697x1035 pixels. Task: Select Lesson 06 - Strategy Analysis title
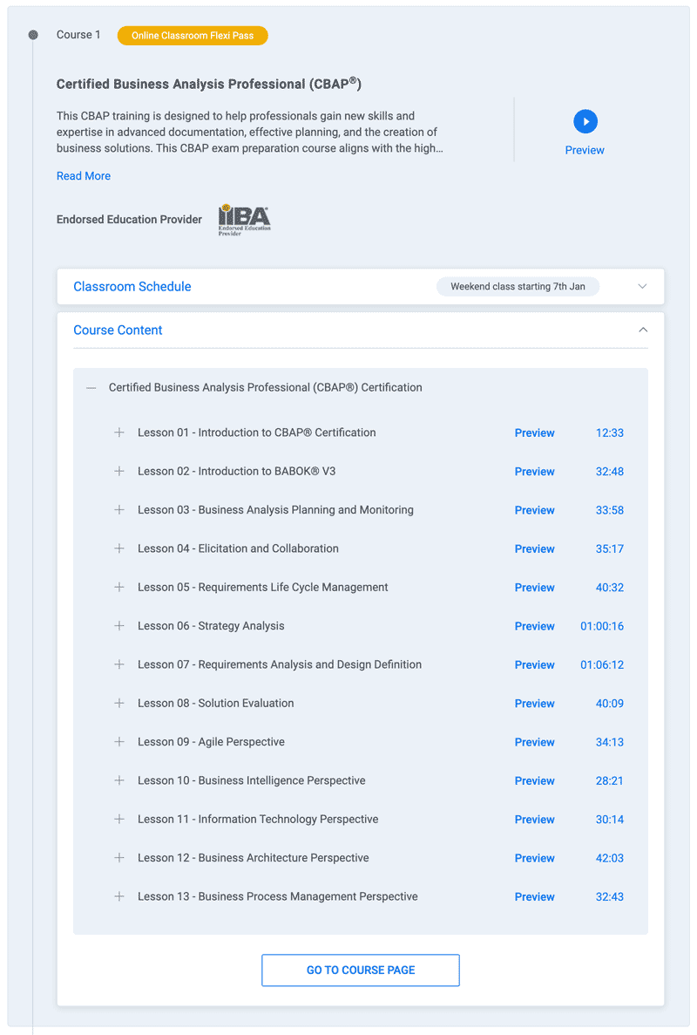211,626
